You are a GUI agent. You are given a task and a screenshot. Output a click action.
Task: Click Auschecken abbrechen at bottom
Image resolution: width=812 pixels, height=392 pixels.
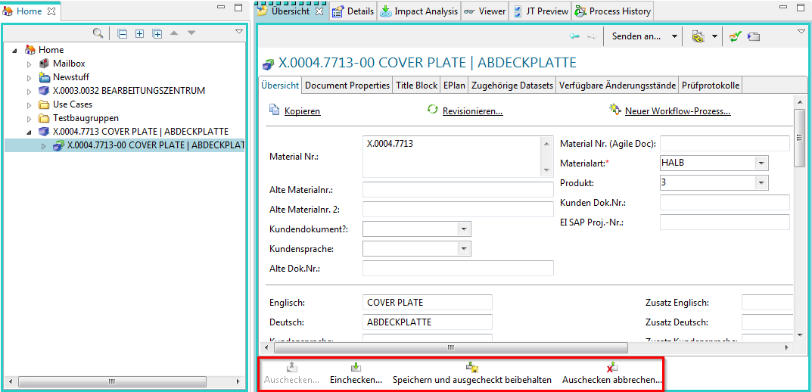click(x=612, y=374)
